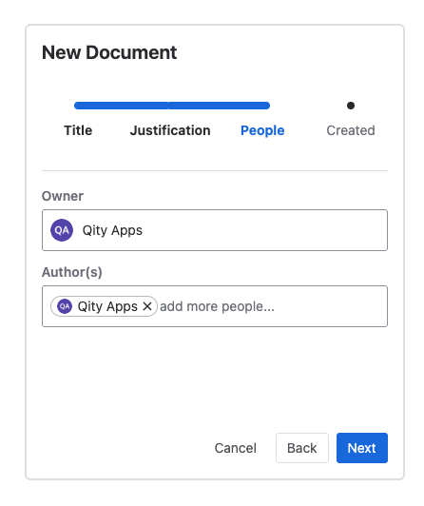Click the Back button
The height and width of the screenshot is (506, 424).
[302, 448]
